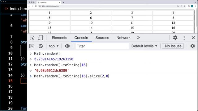Screen dimensions: 198x111
Task: Click the browser back arrow
Action: 29,6
